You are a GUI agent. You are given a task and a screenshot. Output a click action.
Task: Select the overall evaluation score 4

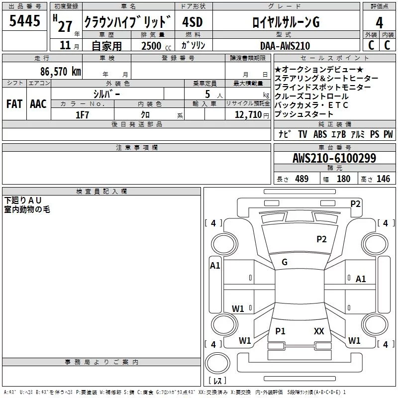pyautogui.click(x=380, y=22)
